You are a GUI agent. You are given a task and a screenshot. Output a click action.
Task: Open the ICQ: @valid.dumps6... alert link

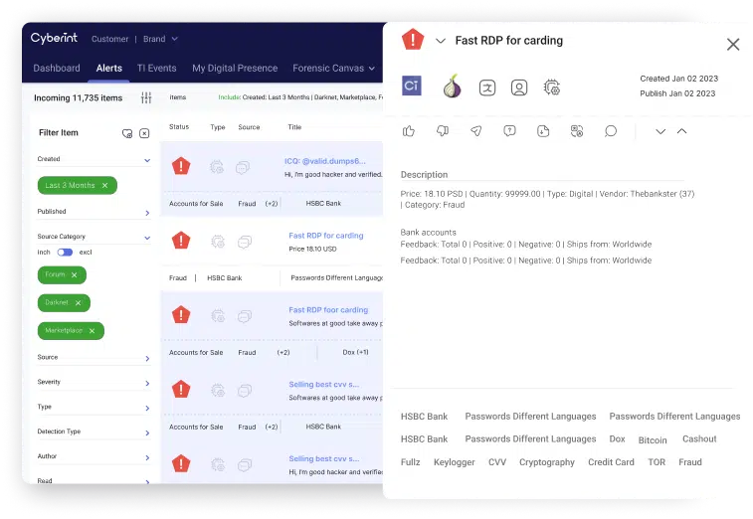(x=324, y=161)
